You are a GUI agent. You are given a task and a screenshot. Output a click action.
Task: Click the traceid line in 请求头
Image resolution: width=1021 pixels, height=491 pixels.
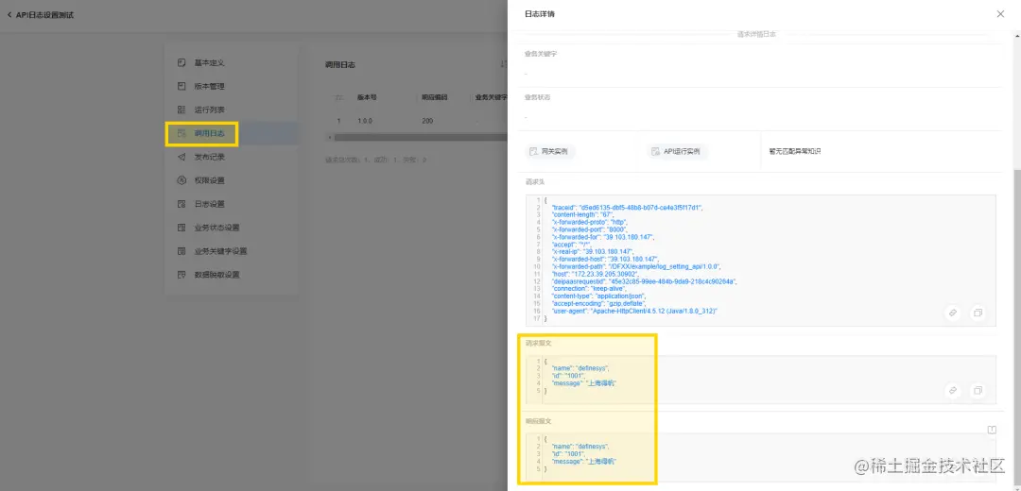point(628,208)
